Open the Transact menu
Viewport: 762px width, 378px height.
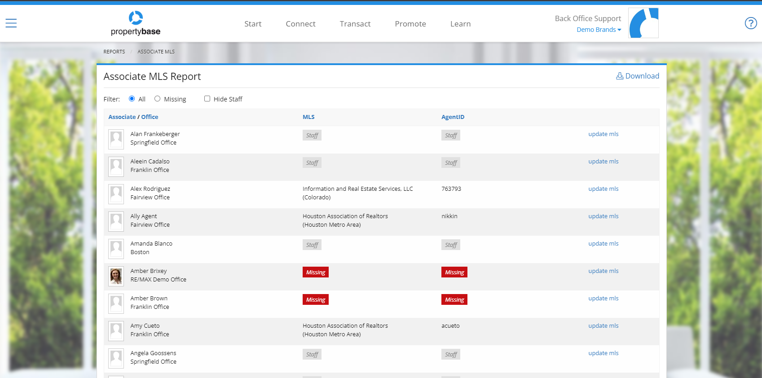coord(355,24)
